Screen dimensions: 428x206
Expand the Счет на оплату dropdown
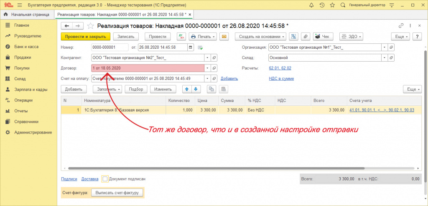tap(207, 79)
